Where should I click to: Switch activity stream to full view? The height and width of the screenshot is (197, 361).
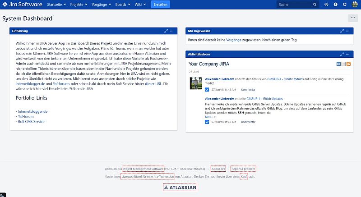(x=338, y=64)
